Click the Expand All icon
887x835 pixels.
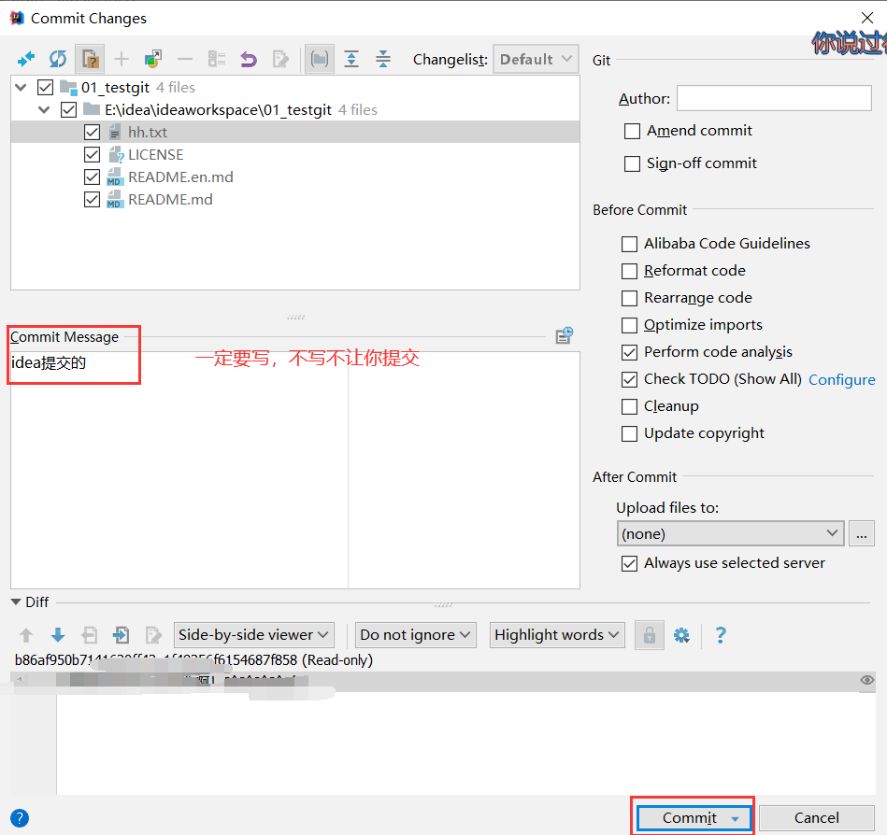pyautogui.click(x=351, y=59)
